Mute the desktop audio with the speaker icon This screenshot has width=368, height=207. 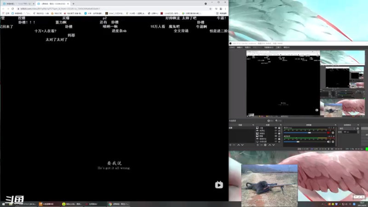point(328,142)
